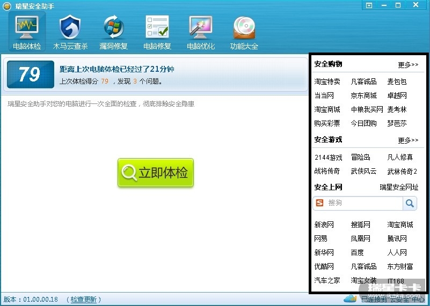Click 更多>> next to 安全购物
Screen dimensions: 430x306
pyautogui.click(x=408, y=65)
